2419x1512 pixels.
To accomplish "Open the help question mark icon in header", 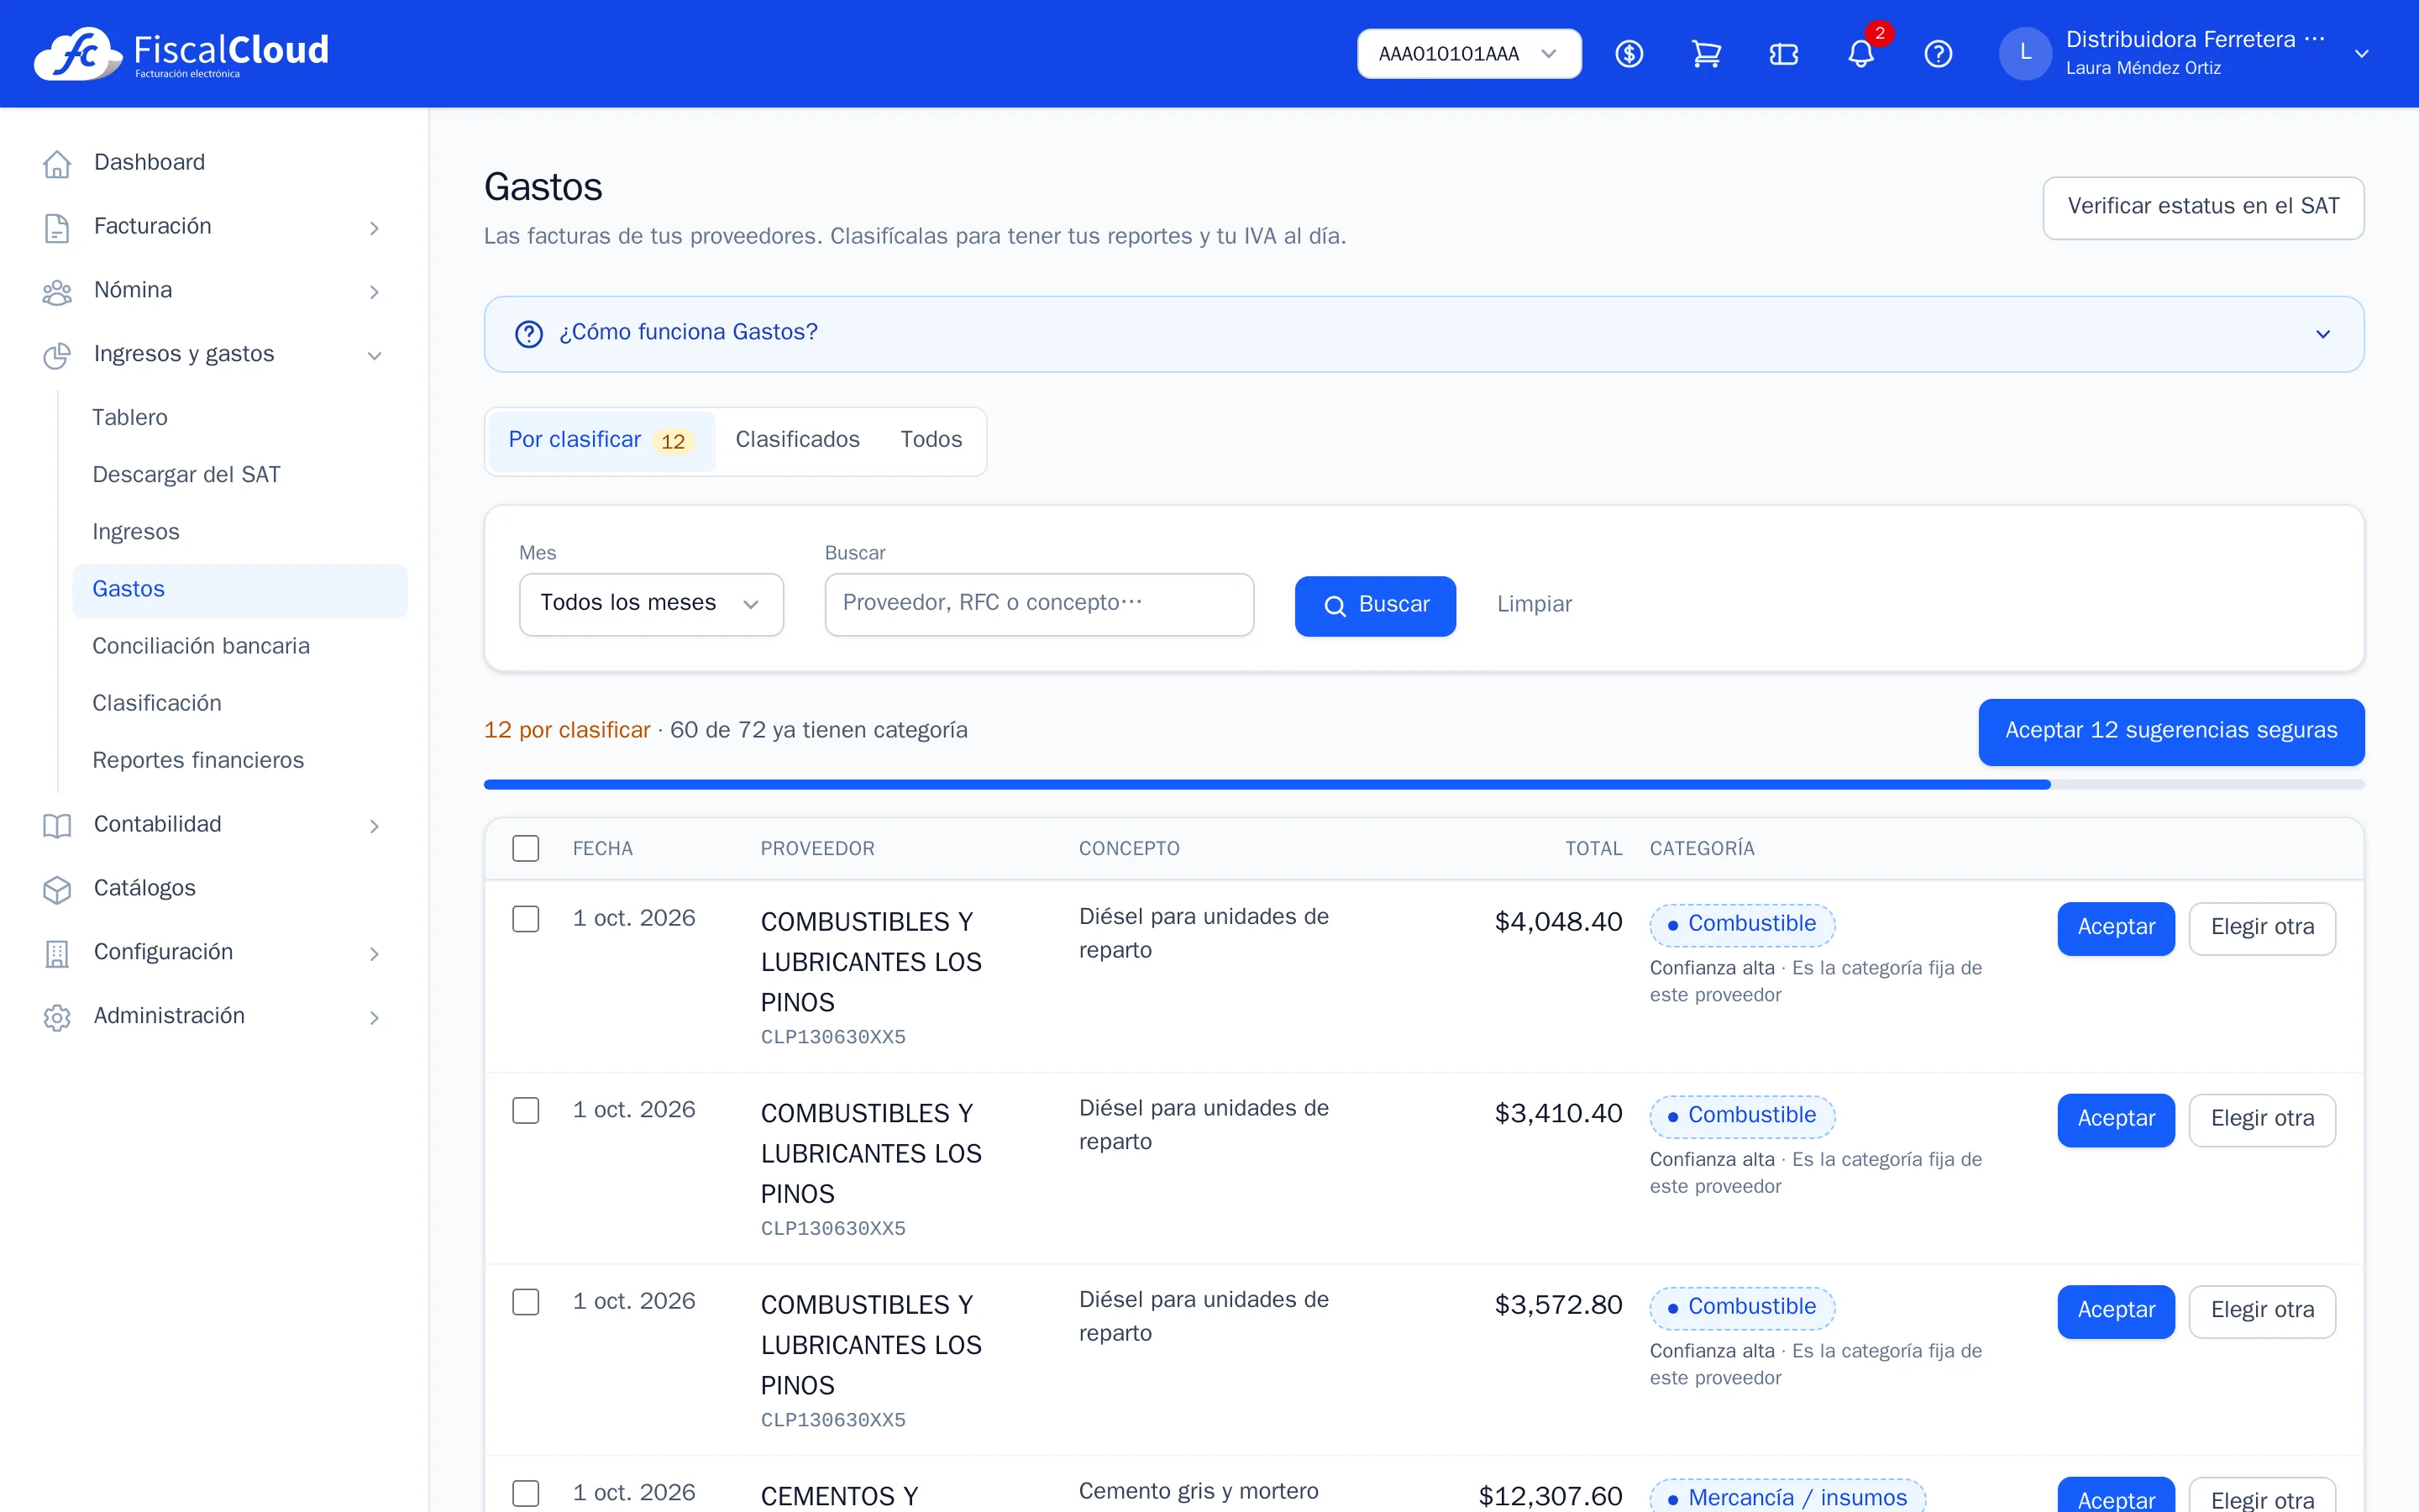I will pyautogui.click(x=1939, y=54).
